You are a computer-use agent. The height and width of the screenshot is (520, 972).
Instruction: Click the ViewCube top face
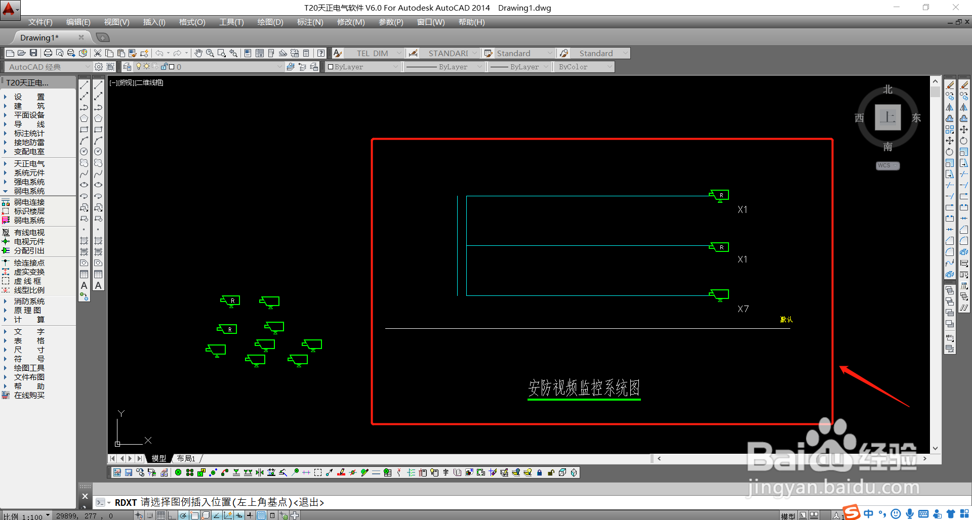click(x=888, y=117)
